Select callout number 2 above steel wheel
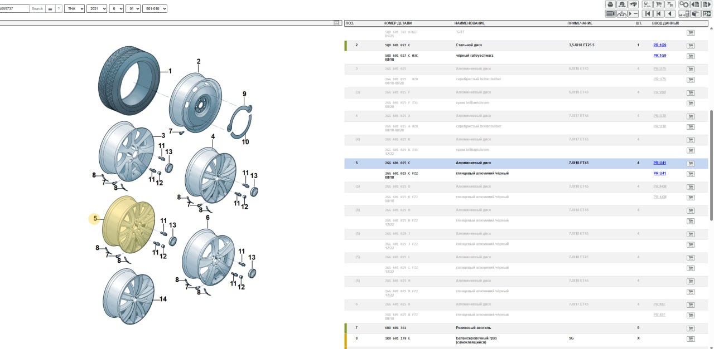The height and width of the screenshot is (349, 714). [x=198, y=61]
